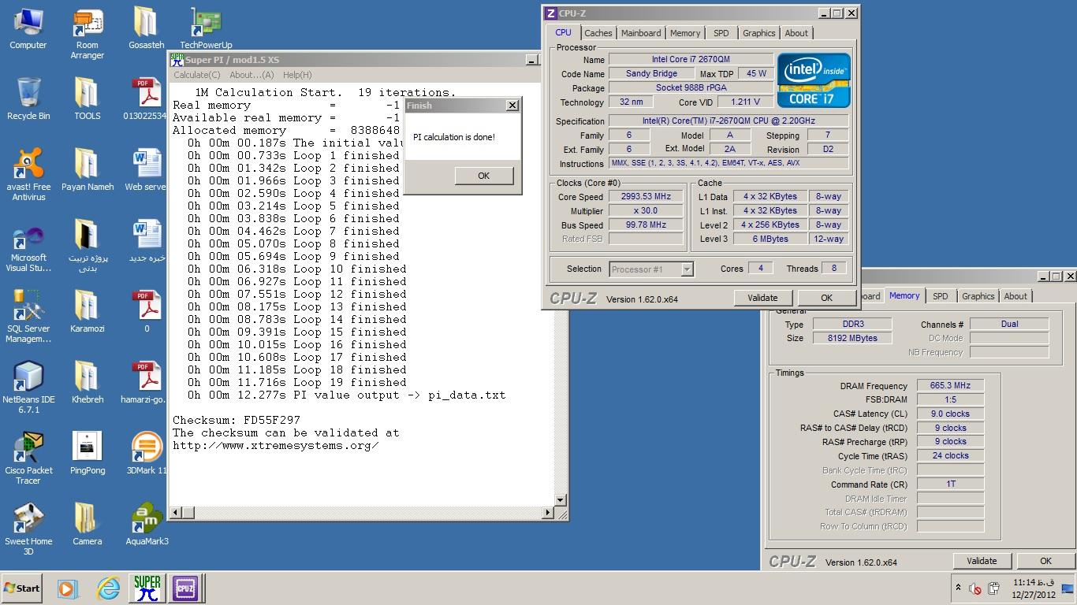Launch SQL Server Management Studio
The width and height of the screenshot is (1077, 605).
[x=28, y=317]
